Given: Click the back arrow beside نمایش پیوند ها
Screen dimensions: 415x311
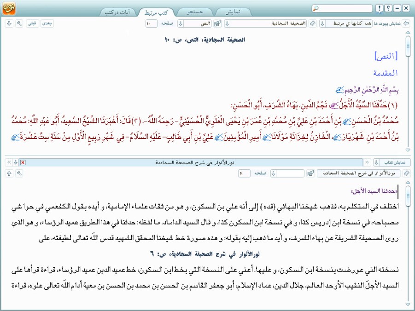Looking at the screenshot, I should 406,23.
